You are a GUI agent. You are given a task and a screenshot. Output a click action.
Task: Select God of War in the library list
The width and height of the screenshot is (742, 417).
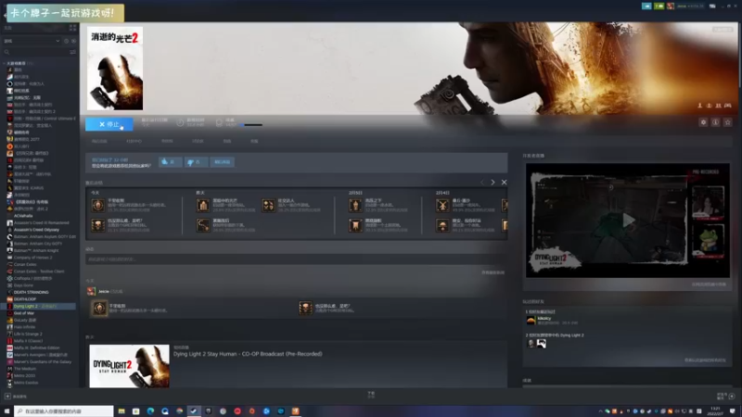[x=24, y=313]
